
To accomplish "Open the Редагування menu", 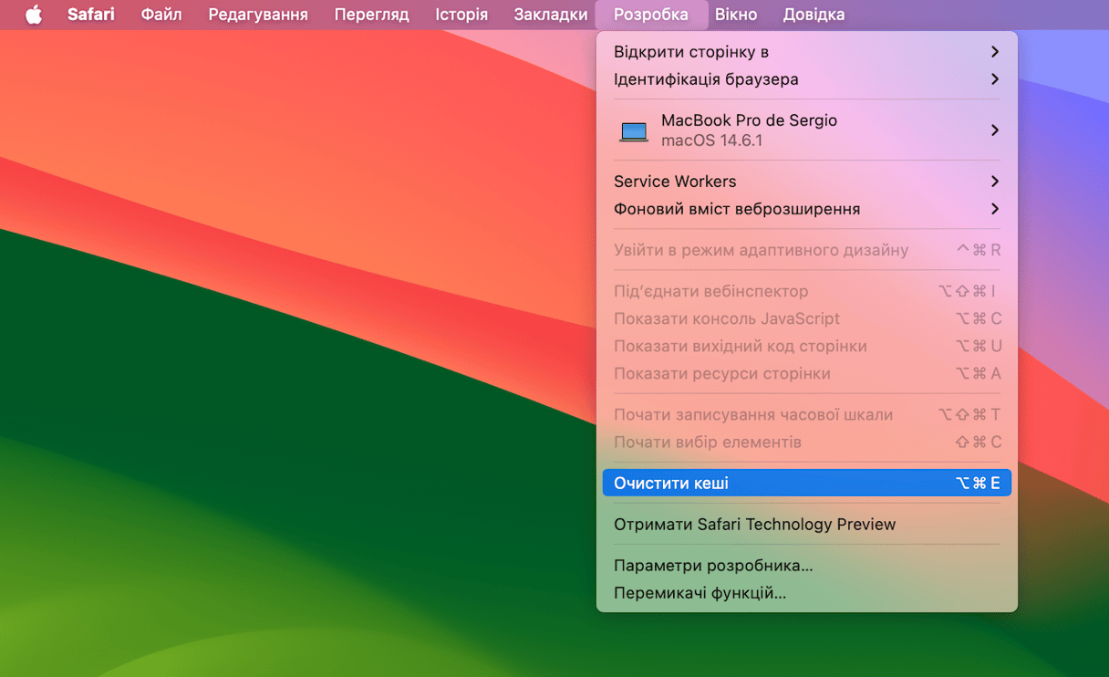I will (x=258, y=15).
